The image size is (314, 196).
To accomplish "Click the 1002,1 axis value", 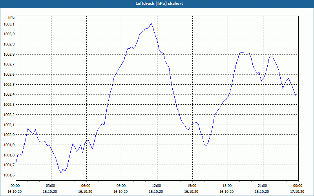I will (9, 125).
